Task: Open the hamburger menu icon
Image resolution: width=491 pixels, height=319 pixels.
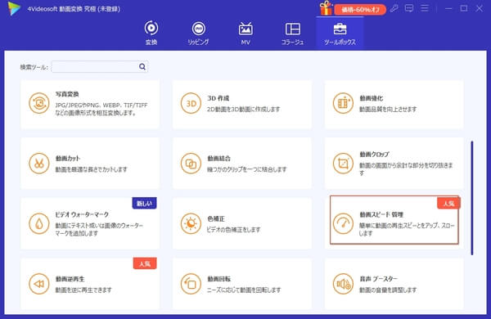Action: (424, 8)
